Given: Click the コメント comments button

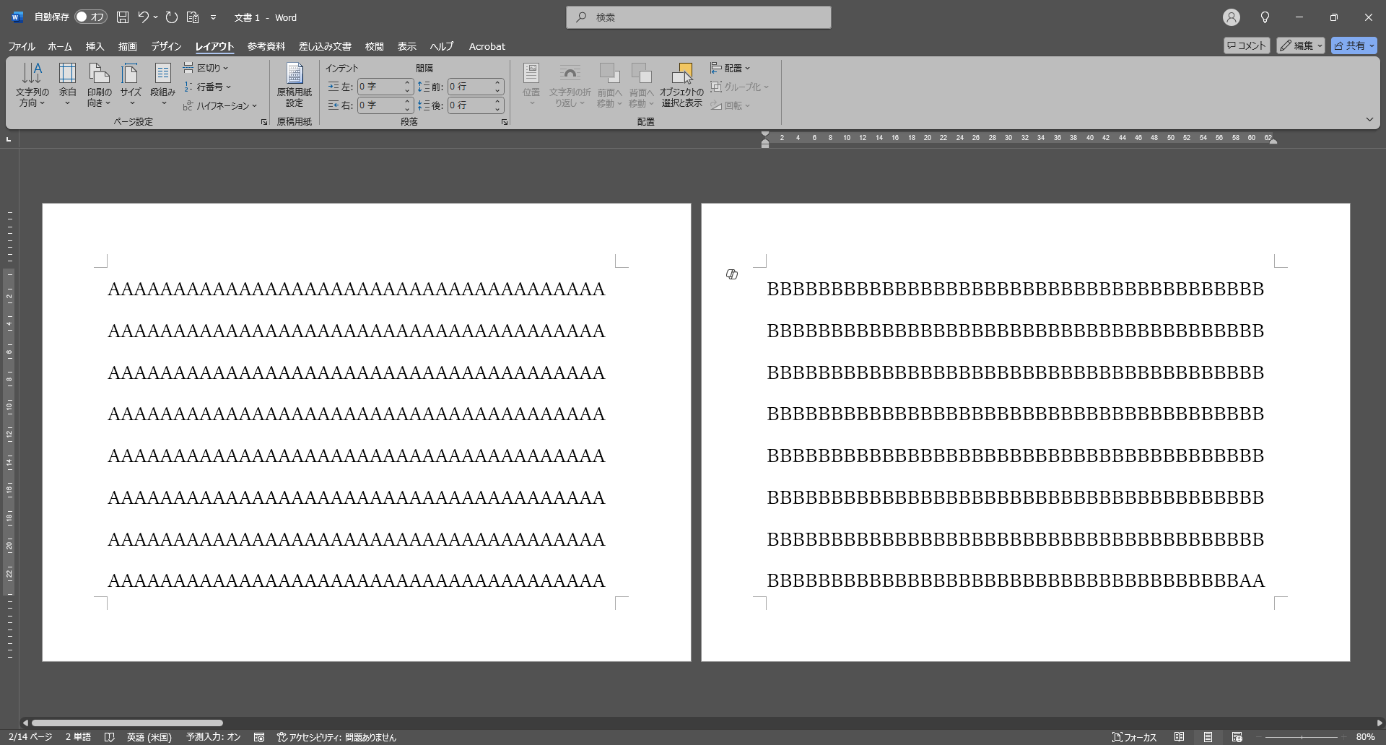Looking at the screenshot, I should point(1247,45).
